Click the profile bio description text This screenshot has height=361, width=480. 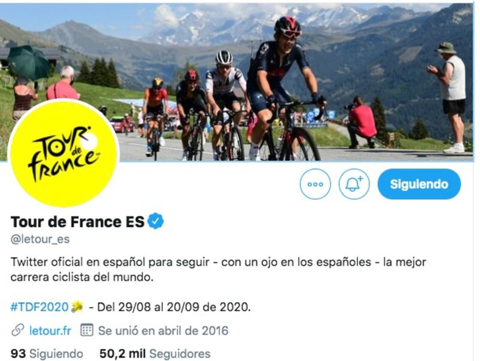[218, 269]
